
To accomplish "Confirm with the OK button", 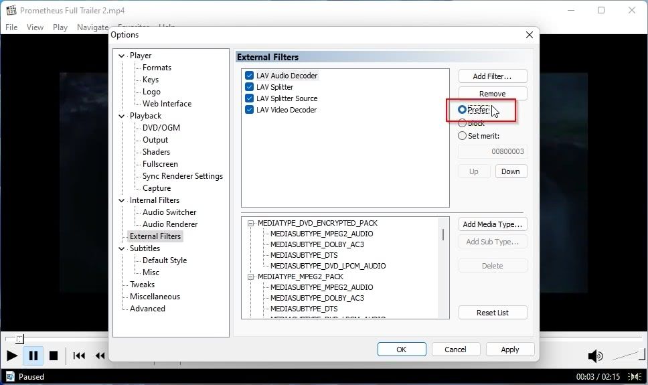I will point(402,350).
